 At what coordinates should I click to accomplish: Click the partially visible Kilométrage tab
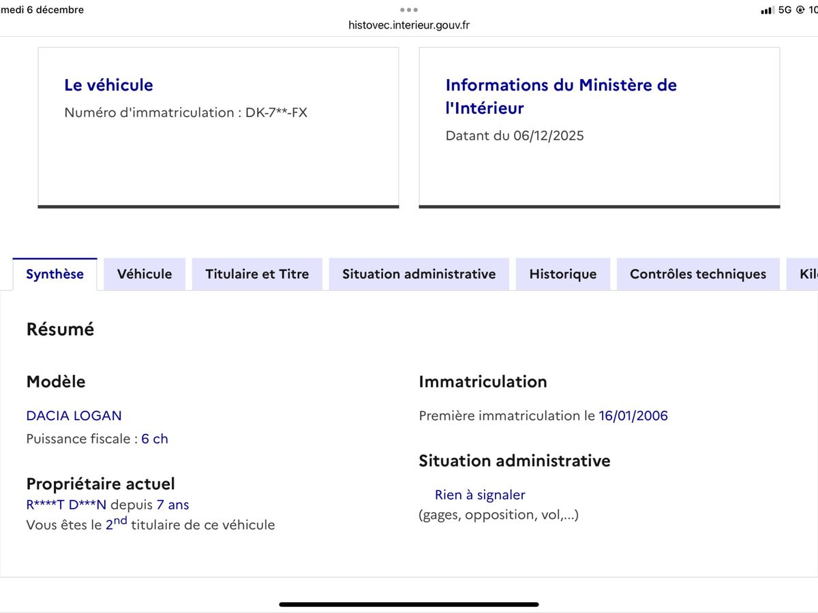[x=804, y=274]
